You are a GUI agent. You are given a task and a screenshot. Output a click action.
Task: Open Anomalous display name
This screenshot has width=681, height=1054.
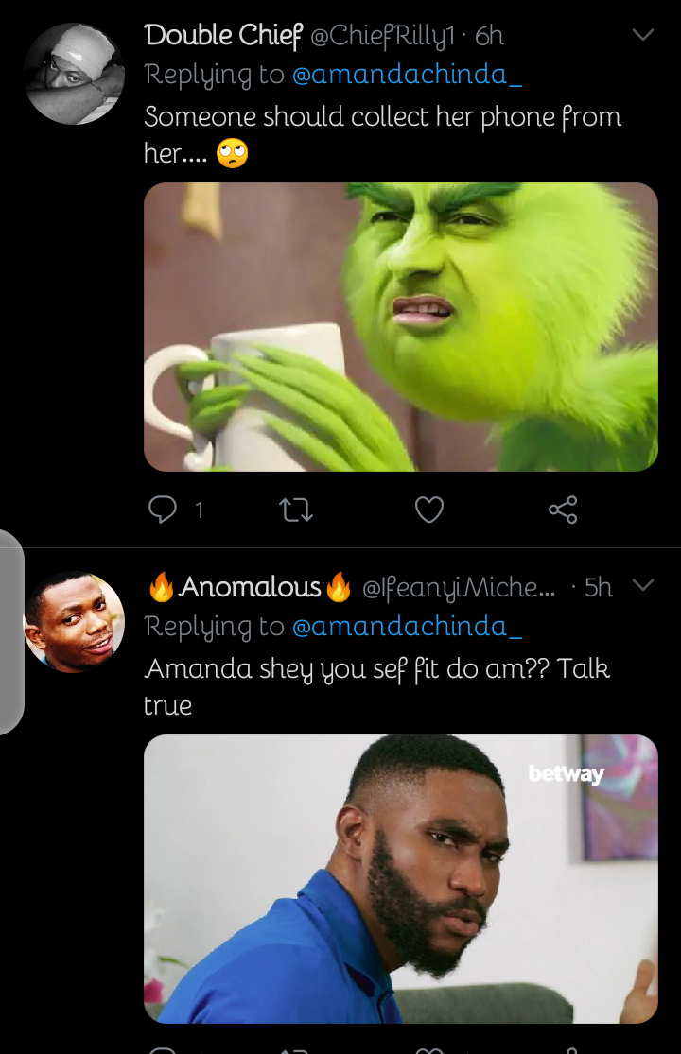(250, 587)
